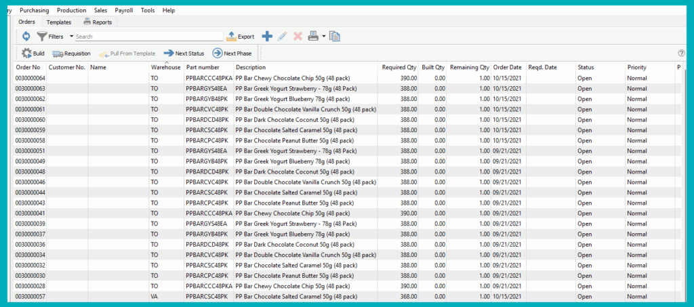The image size is (694, 307).
Task: Select order 0030000039
Action: click(x=347, y=224)
